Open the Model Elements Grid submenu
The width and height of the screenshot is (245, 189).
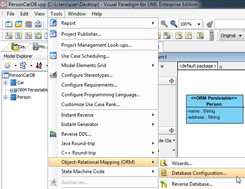coord(153,65)
